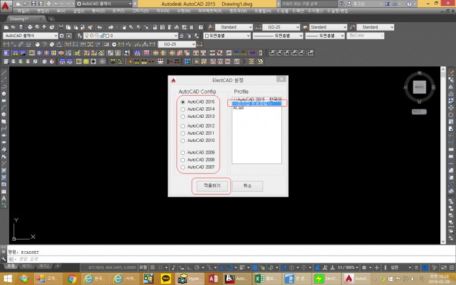Open the AutoCAD application menu logo
This screenshot has height=285, width=456.
pos(5,5)
